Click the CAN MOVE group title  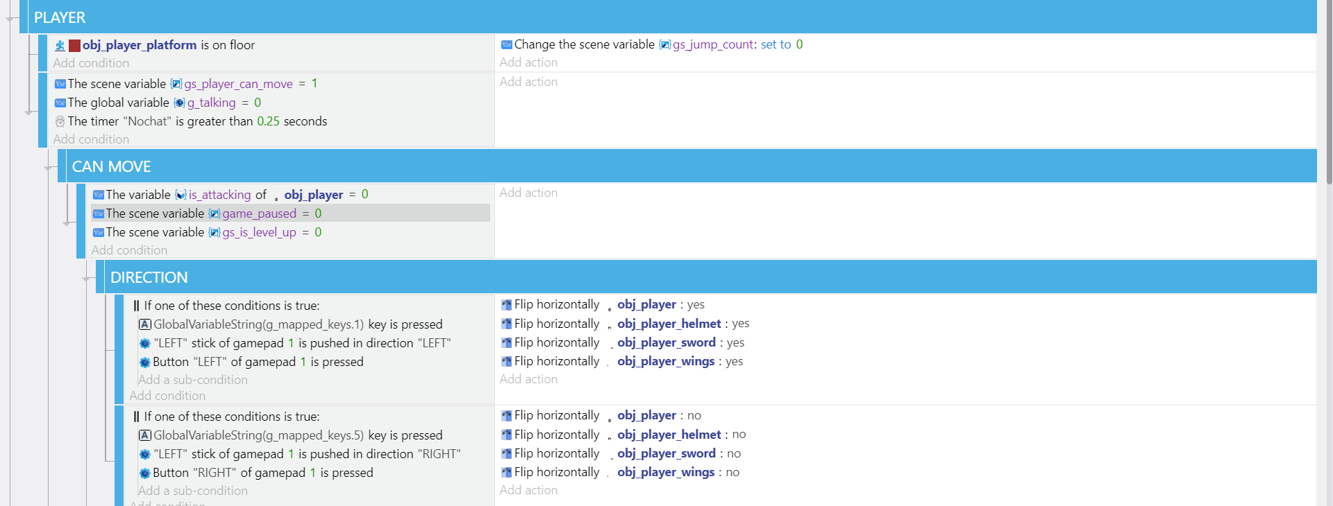pyautogui.click(x=112, y=167)
